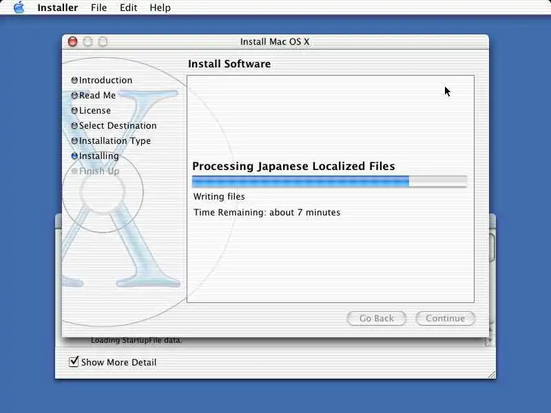Open the File menu
Image resolution: width=551 pixels, height=413 pixels.
[98, 8]
